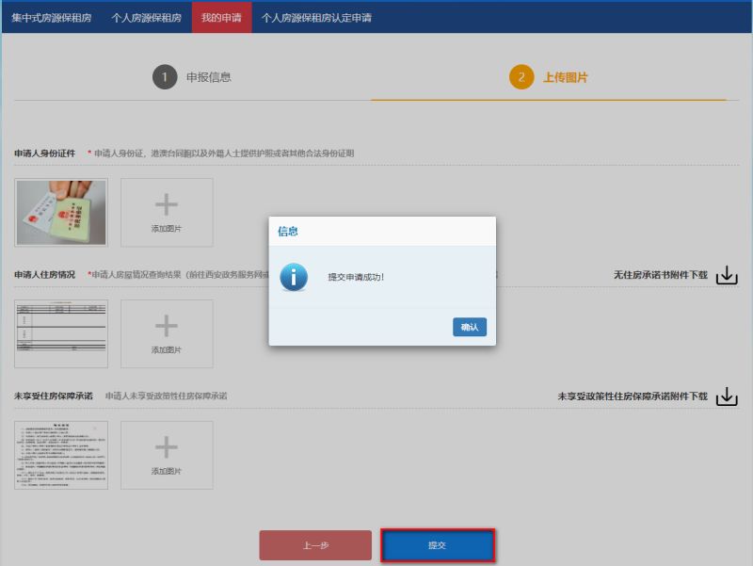Click the 上一步 previous step button
Screen dimensions: 753x566
pyautogui.click(x=315, y=545)
